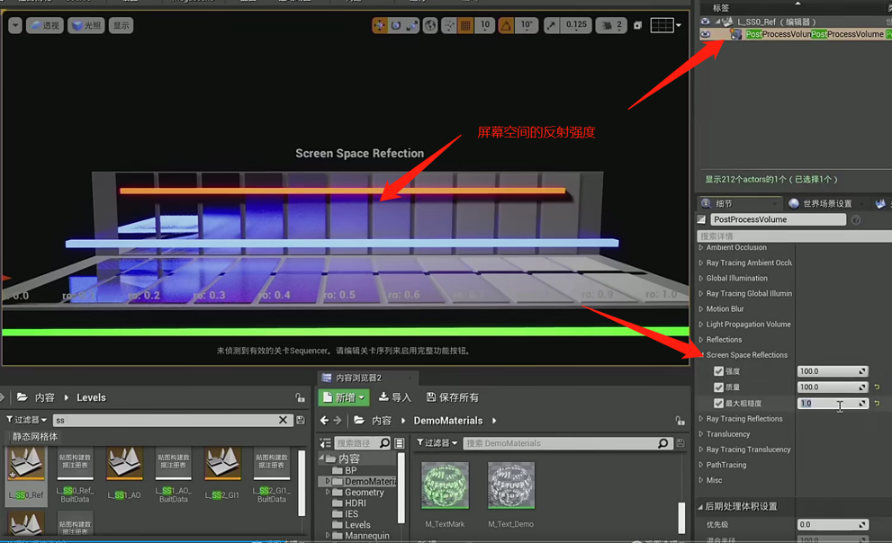This screenshot has height=543, width=892.
Task: Select the scale gizmo tool
Action: (x=412, y=25)
